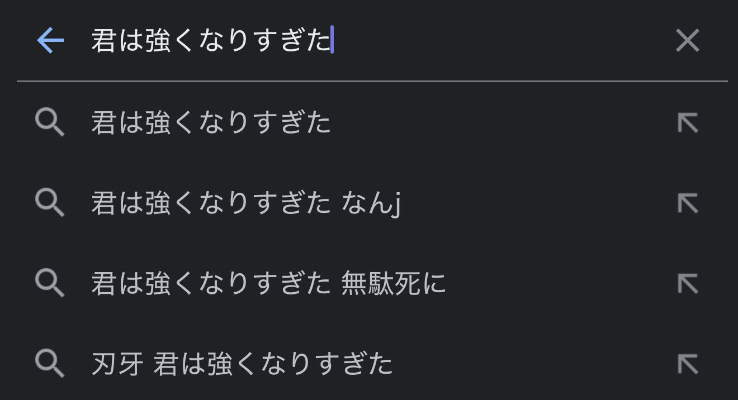The width and height of the screenshot is (738, 400).
Task: Click the magnifier beside the 無駄死に suggestion
Action: pyautogui.click(x=50, y=284)
